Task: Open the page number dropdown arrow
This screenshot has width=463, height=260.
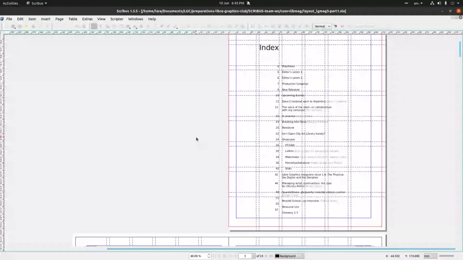Action: pyautogui.click(x=254, y=256)
